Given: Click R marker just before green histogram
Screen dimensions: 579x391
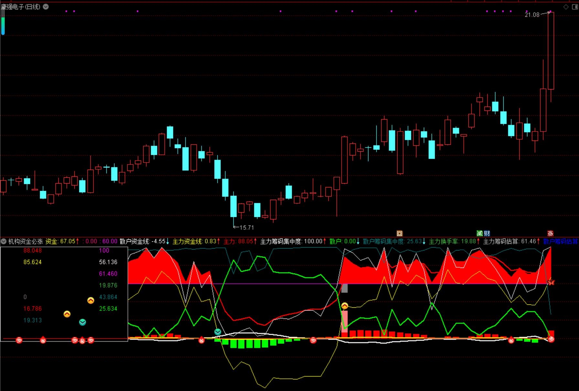Looking at the screenshot, I should [202, 340].
